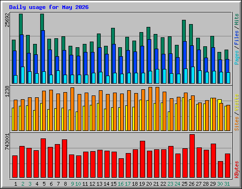Click weekend day label 30
The height and width of the screenshot is (189, 242).
click(x=220, y=184)
